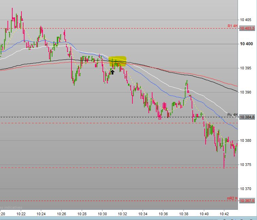
Task: Click the 10 375 price axis label
Action: [x=245, y=165]
